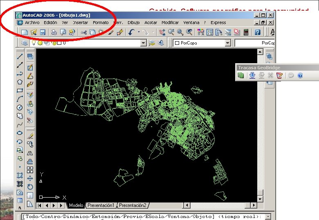Open the Undo history dropdown arrow

click(x=139, y=32)
